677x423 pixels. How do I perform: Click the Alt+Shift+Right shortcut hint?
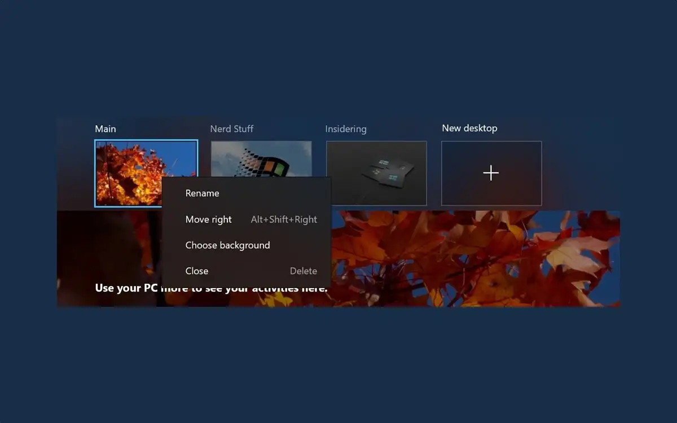(284, 219)
